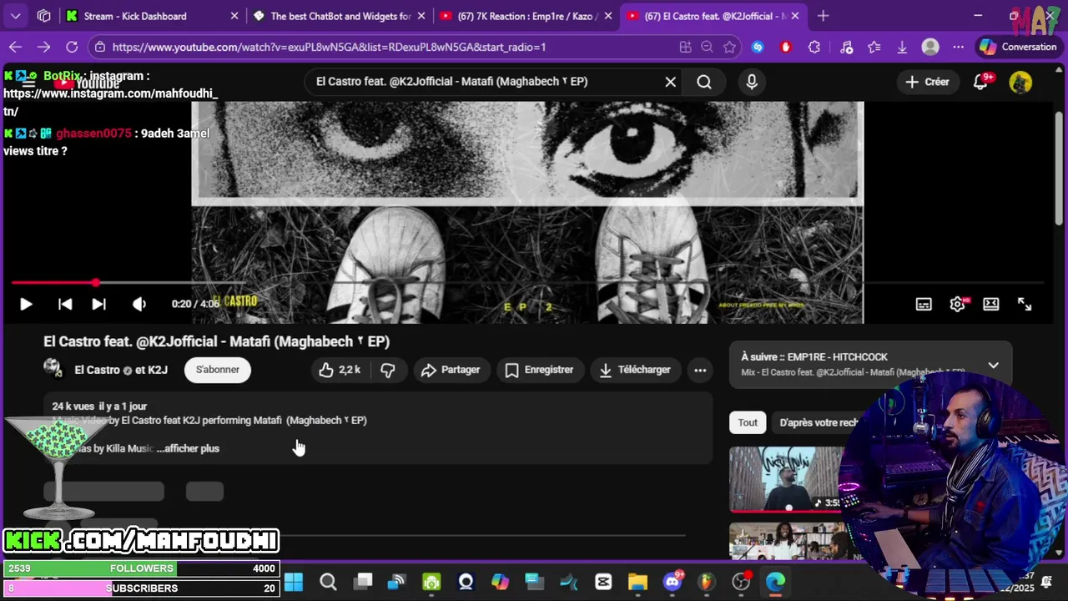Click the Télécharger button
This screenshot has width=1068, height=601.
635,370
